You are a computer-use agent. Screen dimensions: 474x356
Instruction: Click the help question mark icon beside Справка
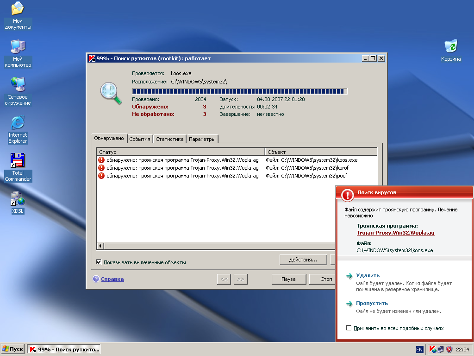tap(96, 279)
